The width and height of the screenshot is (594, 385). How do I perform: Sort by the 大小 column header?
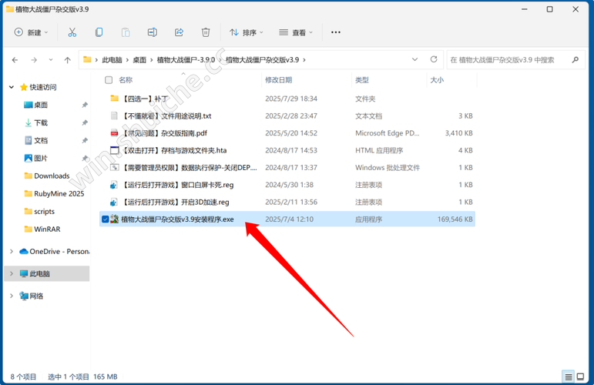pos(437,80)
